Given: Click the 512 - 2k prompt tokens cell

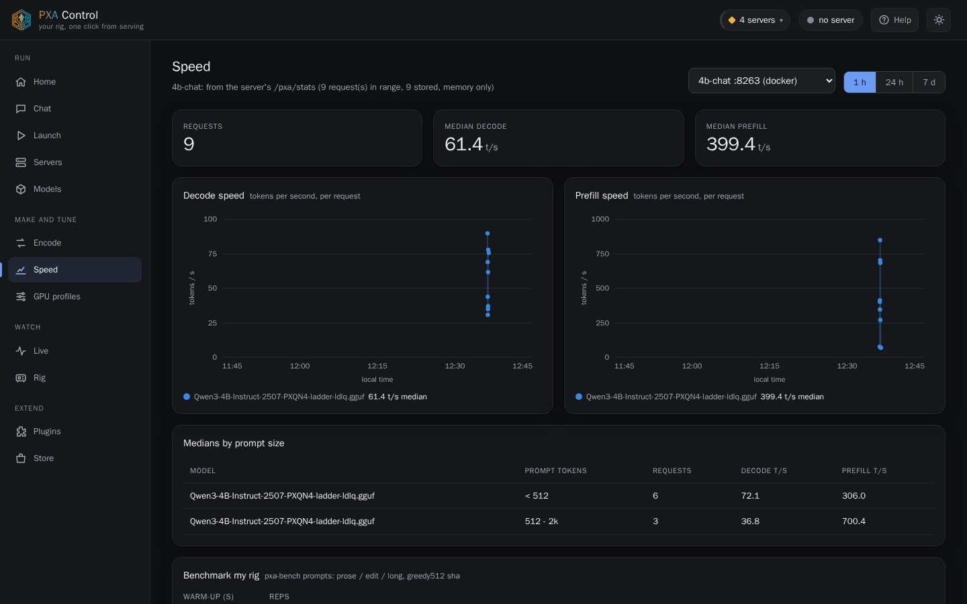Looking at the screenshot, I should click(541, 521).
